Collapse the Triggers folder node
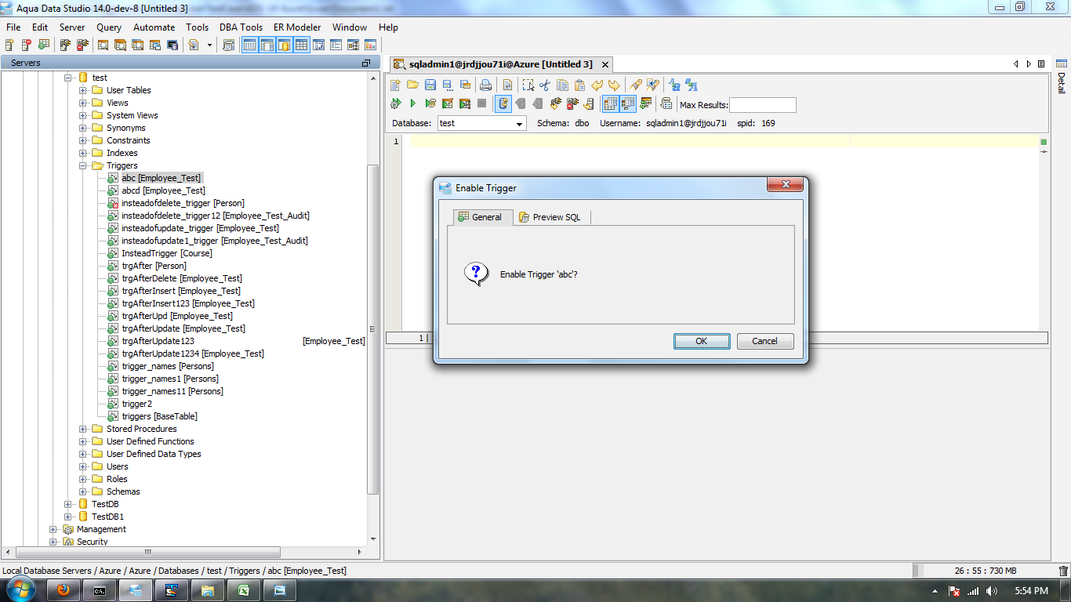Viewport: 1071px width, 602px height. click(x=83, y=165)
